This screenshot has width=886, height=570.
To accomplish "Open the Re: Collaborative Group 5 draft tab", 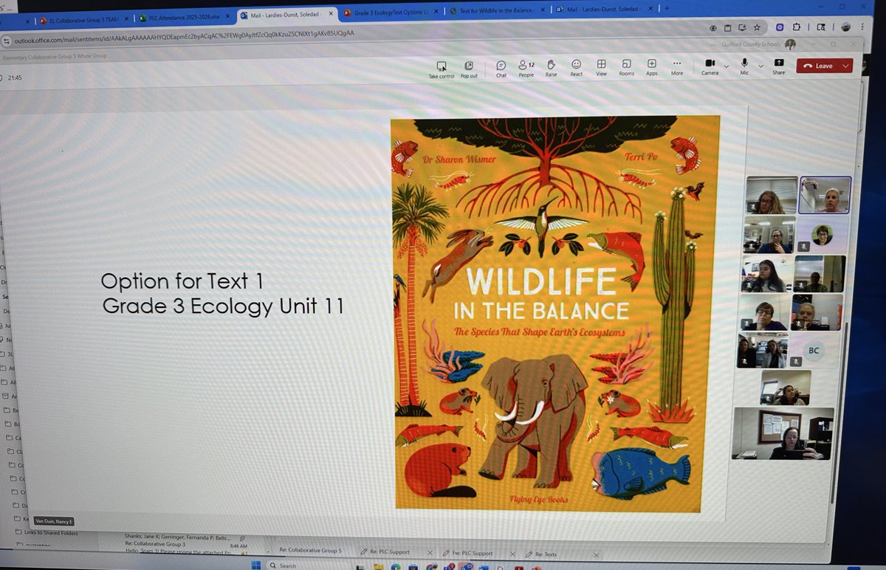I will pyautogui.click(x=310, y=551).
